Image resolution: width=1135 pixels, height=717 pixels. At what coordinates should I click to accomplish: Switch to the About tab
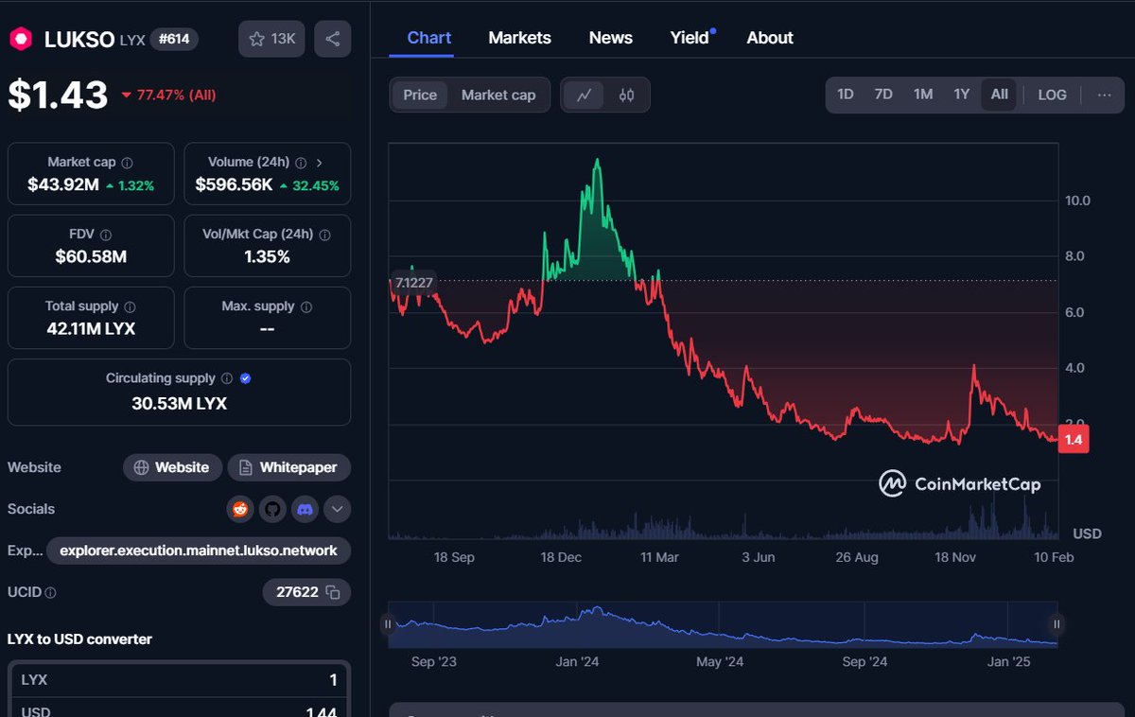770,38
